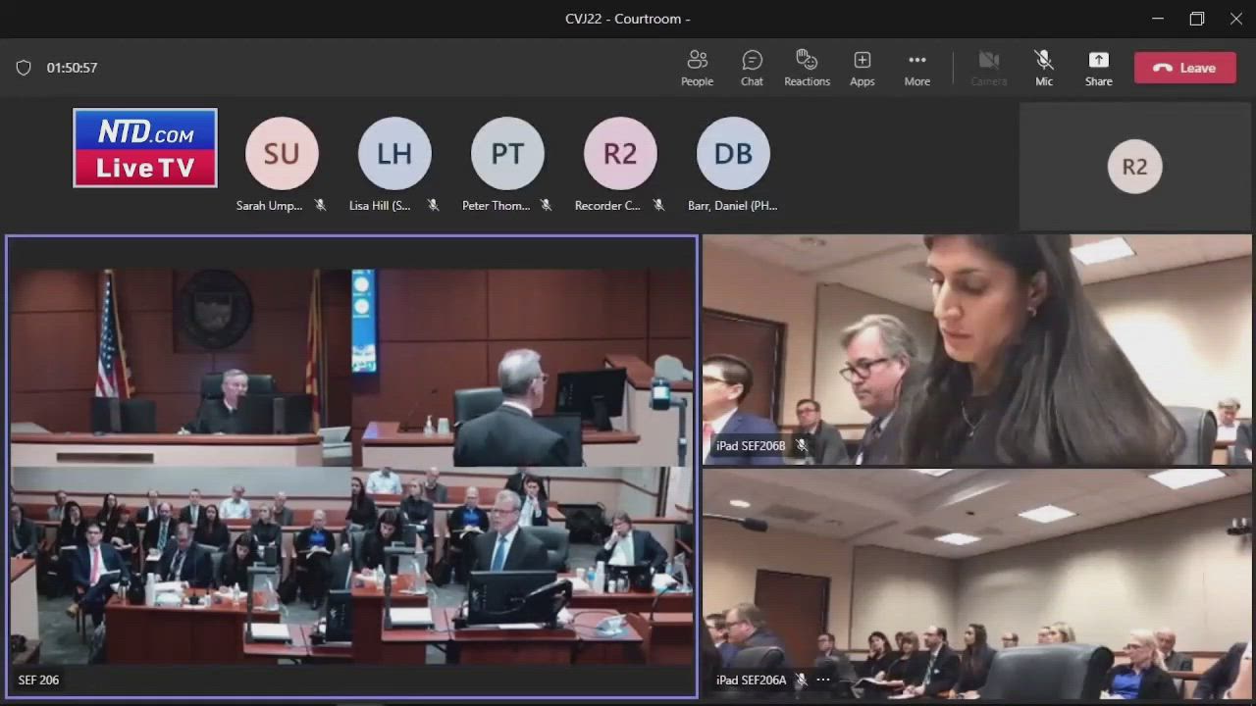
Task: Leave the meeting
Action: tap(1184, 68)
